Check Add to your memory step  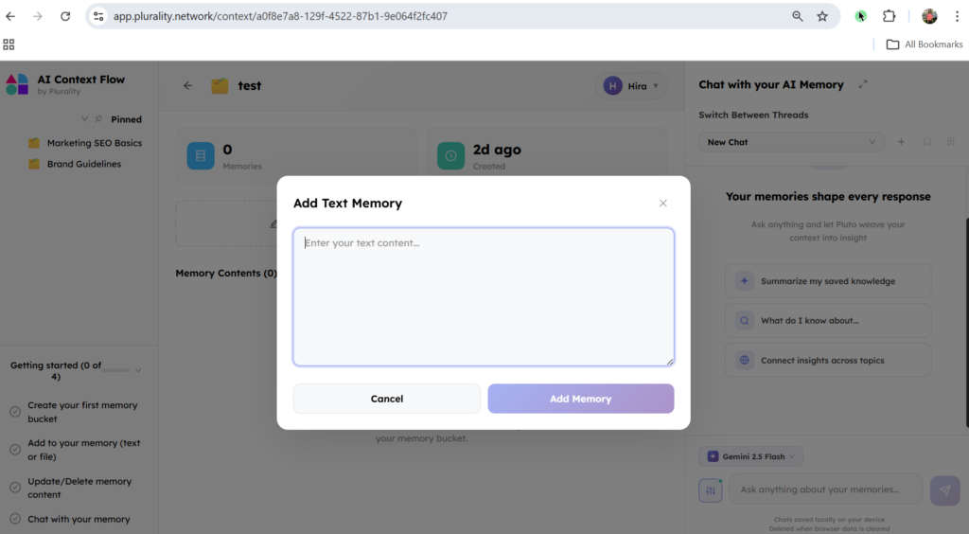[15, 450]
